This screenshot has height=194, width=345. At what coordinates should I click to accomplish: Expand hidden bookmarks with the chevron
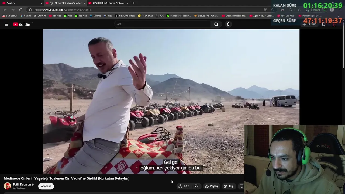point(339,16)
